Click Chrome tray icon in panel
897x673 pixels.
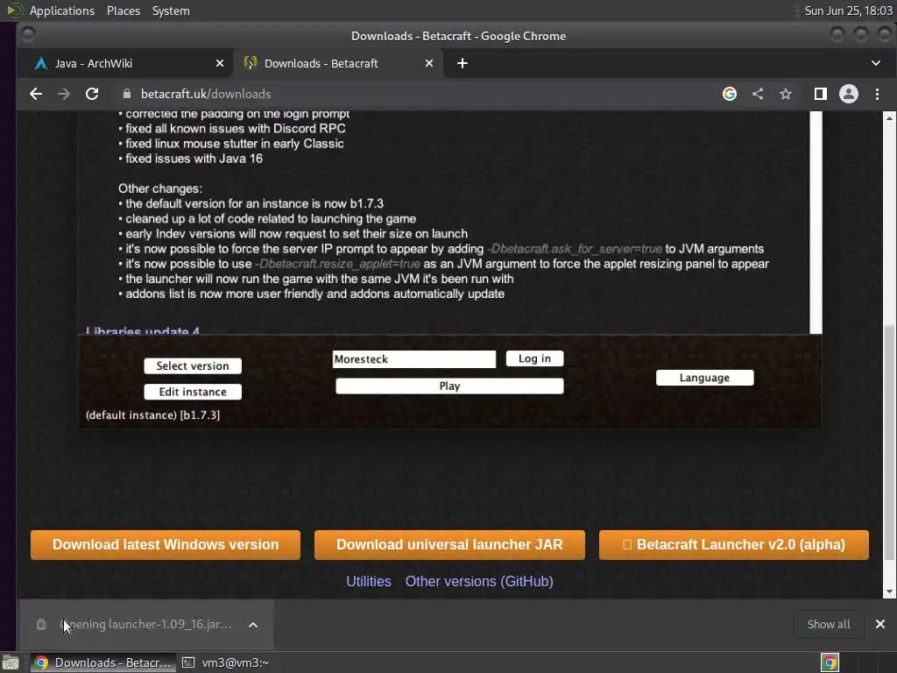[830, 662]
